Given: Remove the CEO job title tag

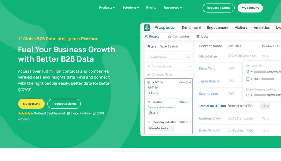Looking at the screenshot, I should 157,93.
